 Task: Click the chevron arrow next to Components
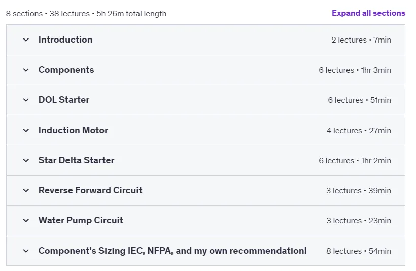26,70
